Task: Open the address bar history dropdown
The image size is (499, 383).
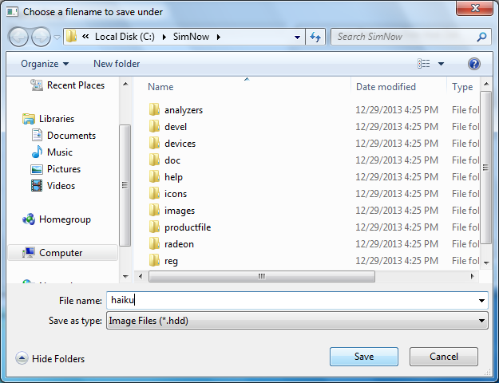Action: pyautogui.click(x=297, y=38)
